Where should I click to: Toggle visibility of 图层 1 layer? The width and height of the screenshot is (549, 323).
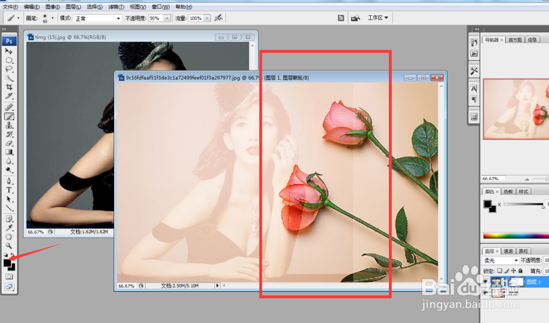(x=485, y=282)
